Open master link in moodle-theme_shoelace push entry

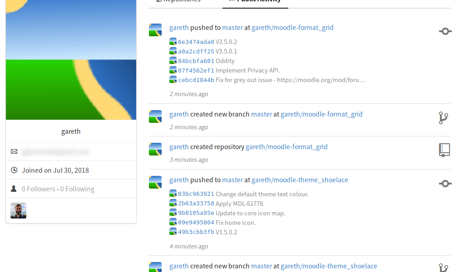click(x=232, y=180)
